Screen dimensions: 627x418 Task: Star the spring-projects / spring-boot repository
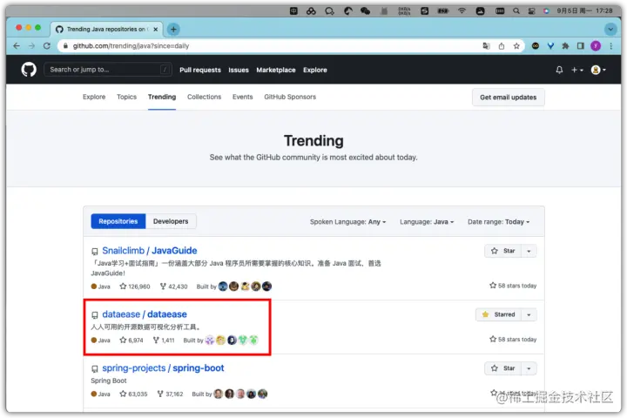pos(503,368)
